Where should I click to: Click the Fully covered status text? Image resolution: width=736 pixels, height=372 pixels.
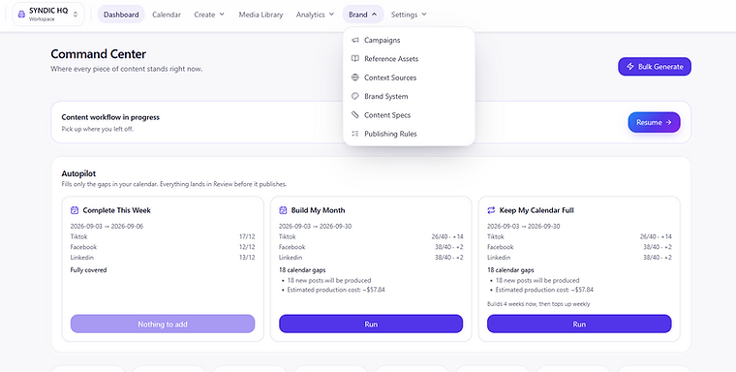[88, 270]
